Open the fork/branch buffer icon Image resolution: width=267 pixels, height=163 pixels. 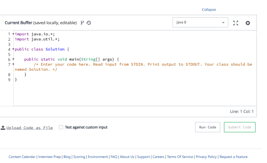tap(82, 23)
